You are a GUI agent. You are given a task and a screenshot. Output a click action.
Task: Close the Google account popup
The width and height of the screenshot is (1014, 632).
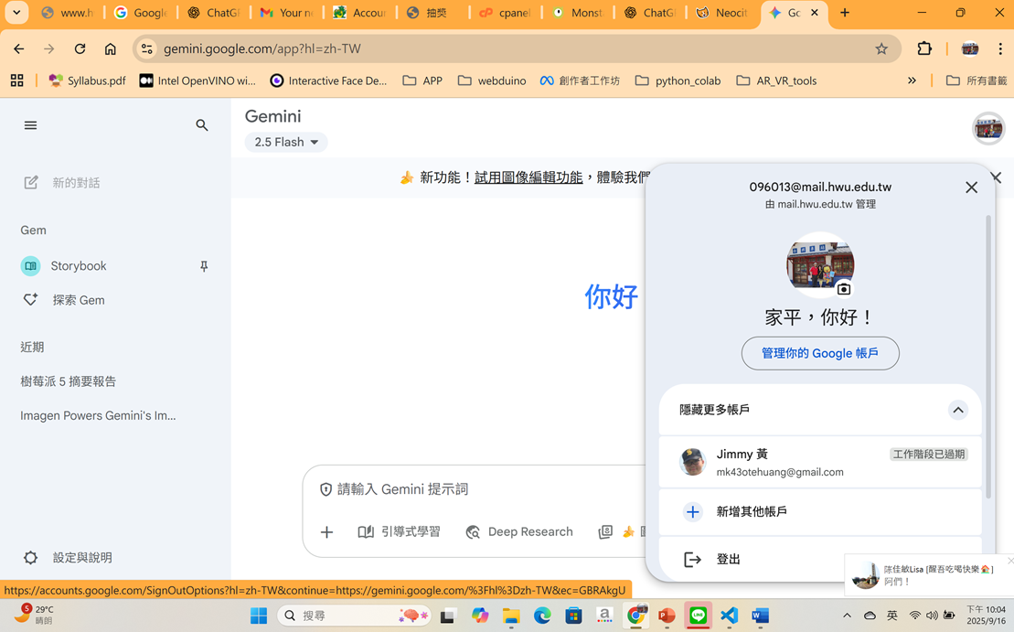click(x=971, y=187)
